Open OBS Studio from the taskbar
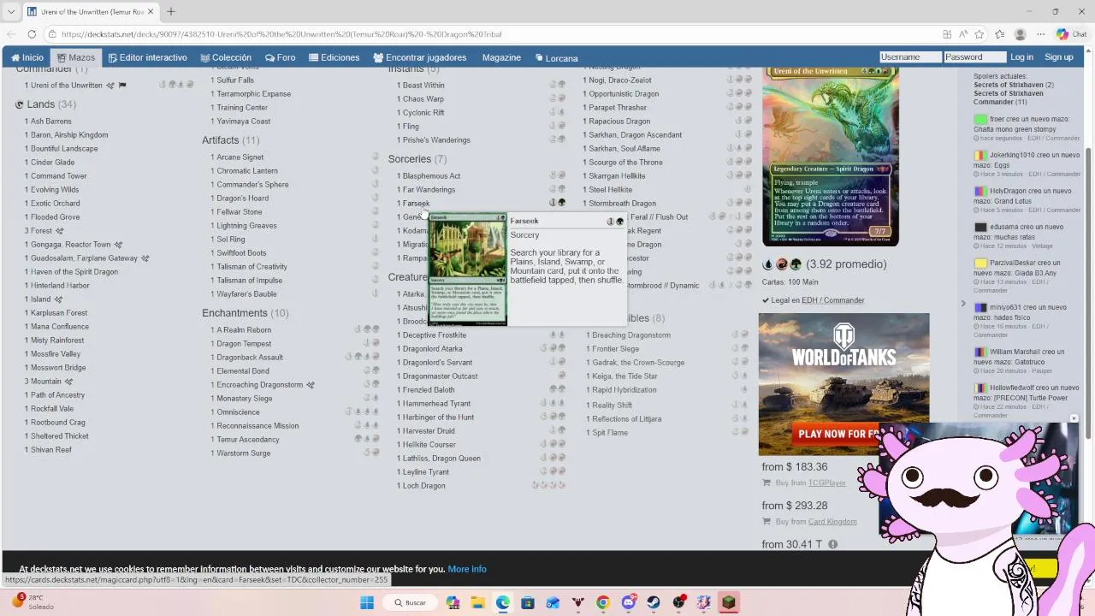The height and width of the screenshot is (616, 1095). [x=678, y=602]
